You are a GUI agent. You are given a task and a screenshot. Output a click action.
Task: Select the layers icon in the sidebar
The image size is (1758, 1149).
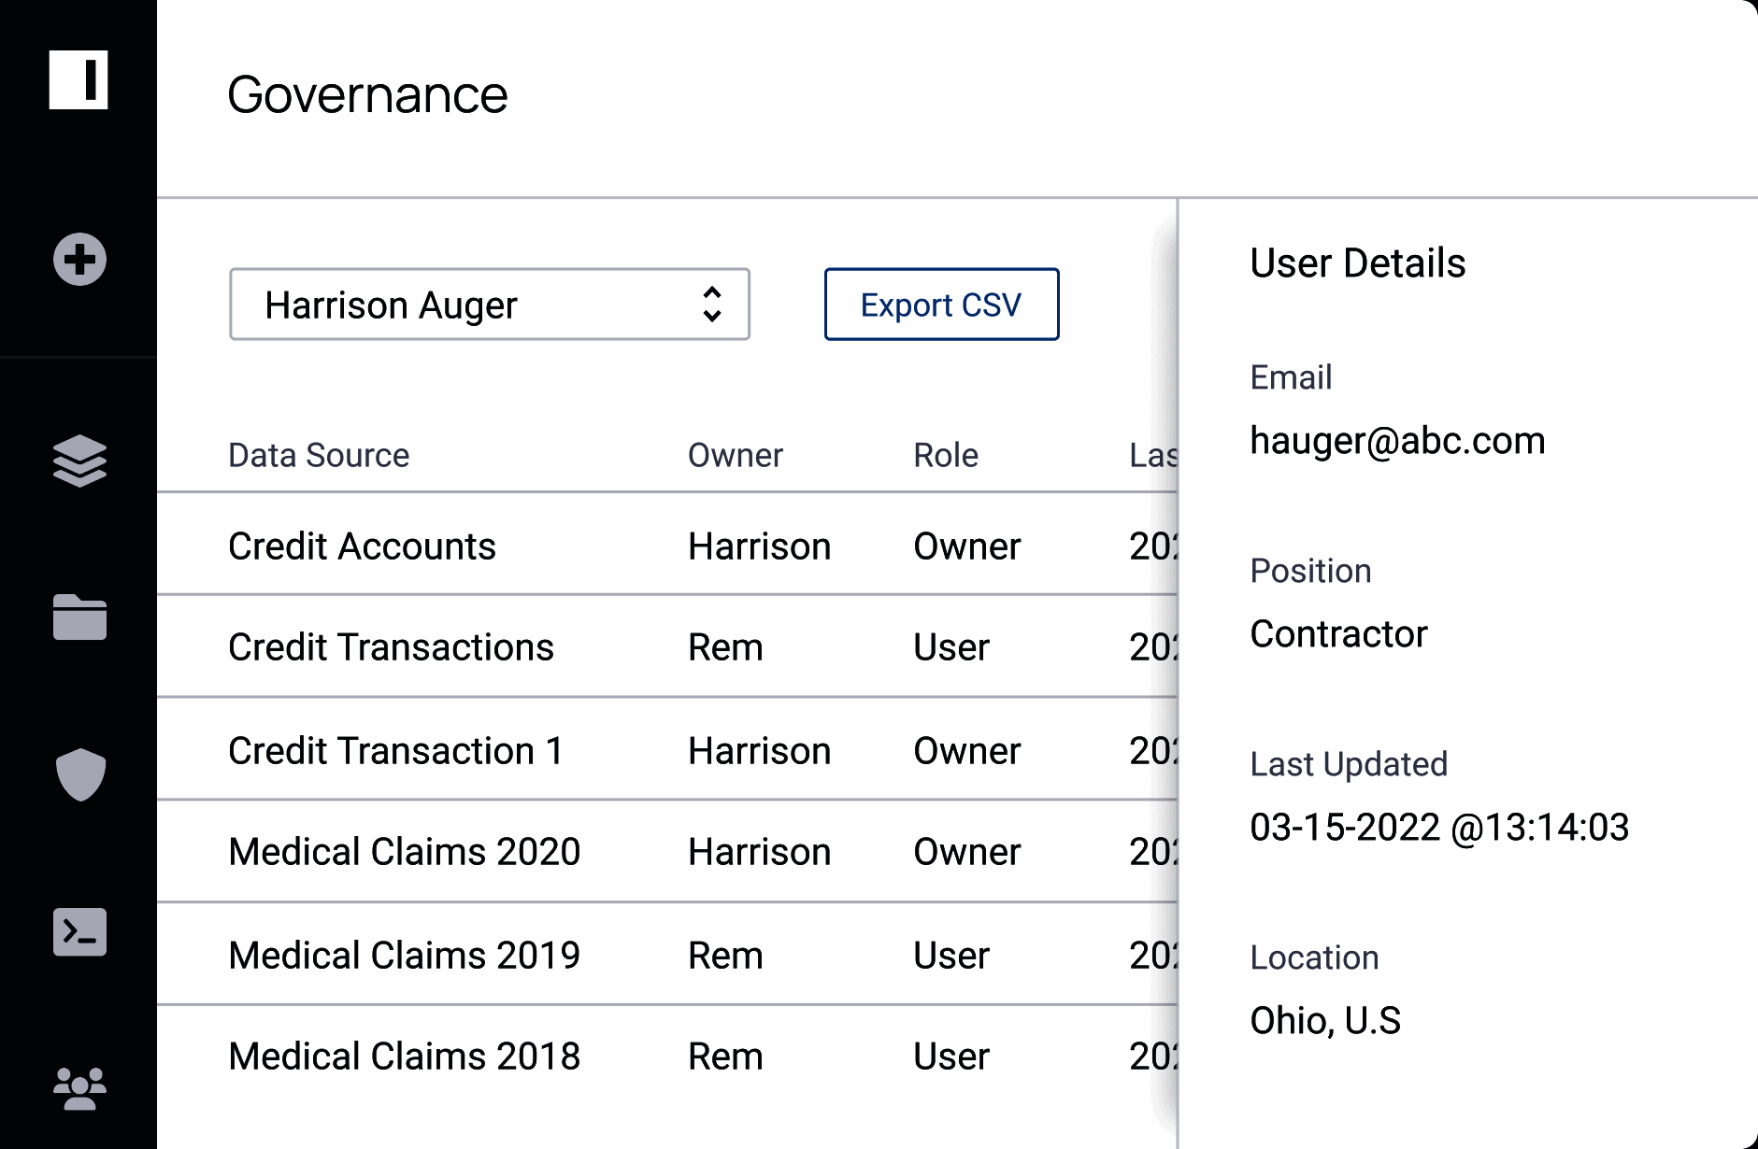79,459
